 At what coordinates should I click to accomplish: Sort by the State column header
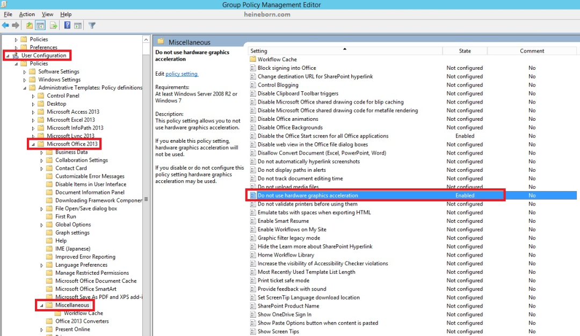click(465, 50)
